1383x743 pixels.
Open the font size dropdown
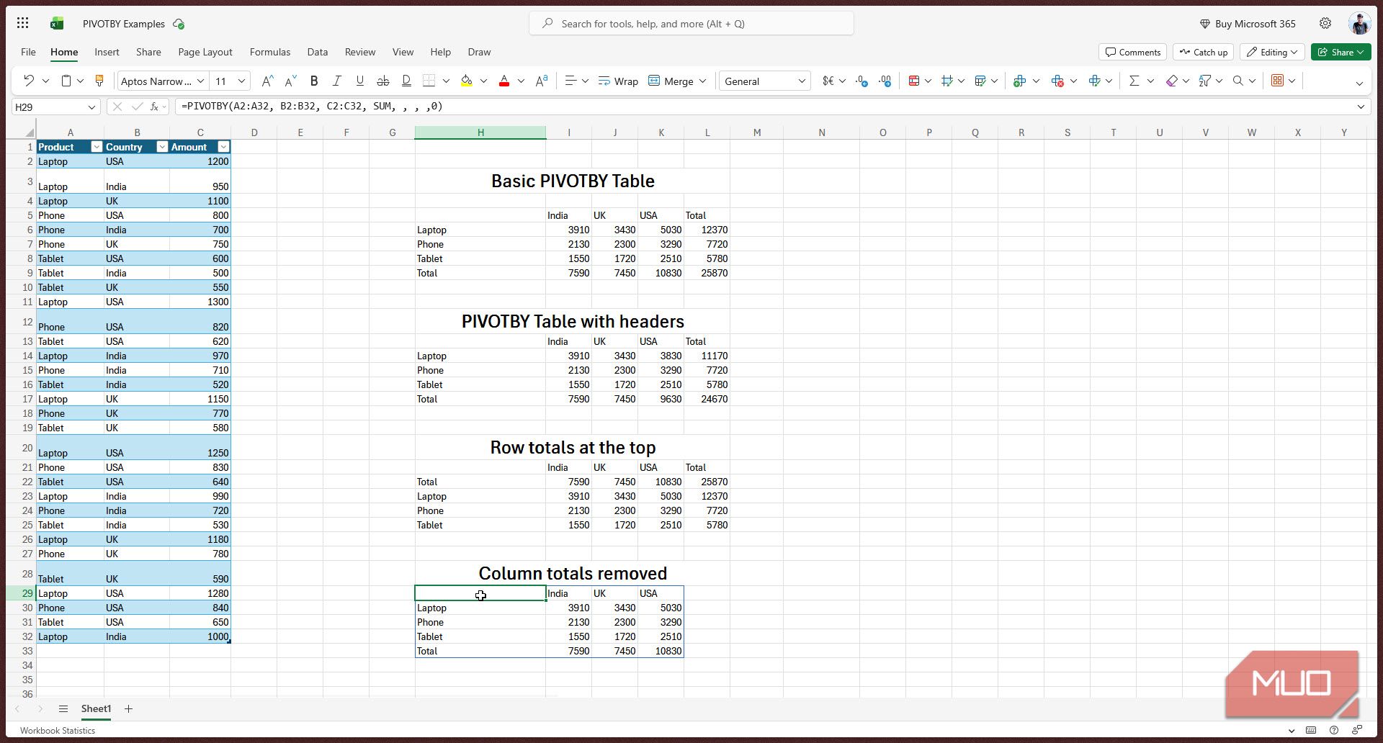242,81
